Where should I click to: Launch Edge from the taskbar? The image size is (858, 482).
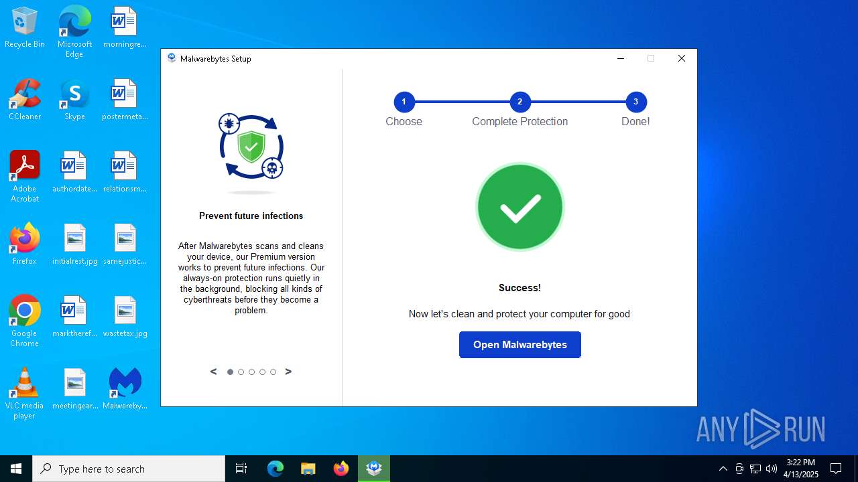(x=275, y=469)
